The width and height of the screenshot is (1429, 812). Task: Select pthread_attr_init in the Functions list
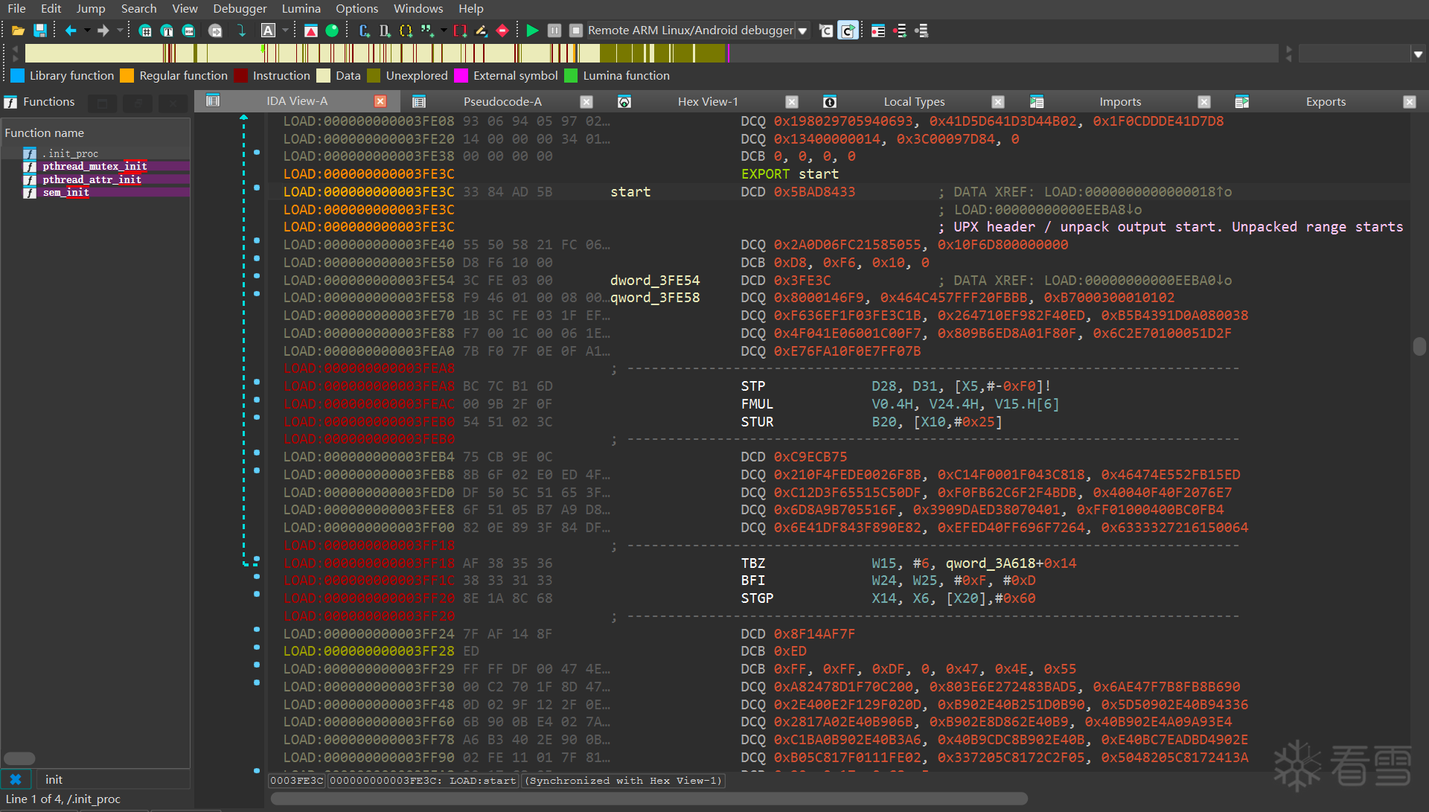click(95, 179)
